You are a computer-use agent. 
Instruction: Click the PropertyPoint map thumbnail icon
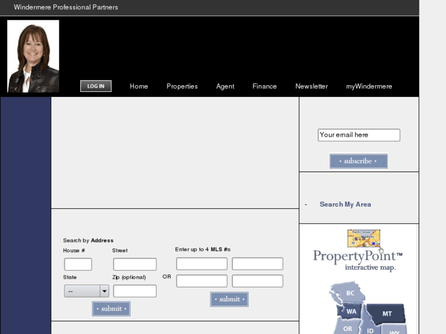tap(364, 238)
